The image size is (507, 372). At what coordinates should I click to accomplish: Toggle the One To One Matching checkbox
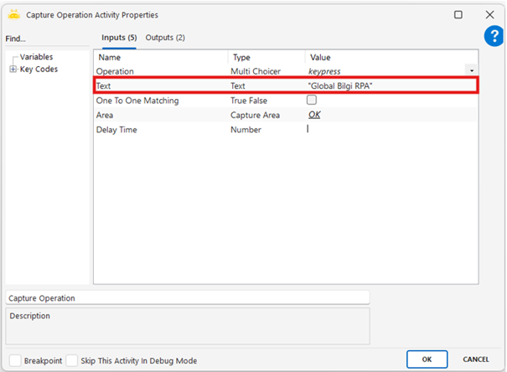313,101
